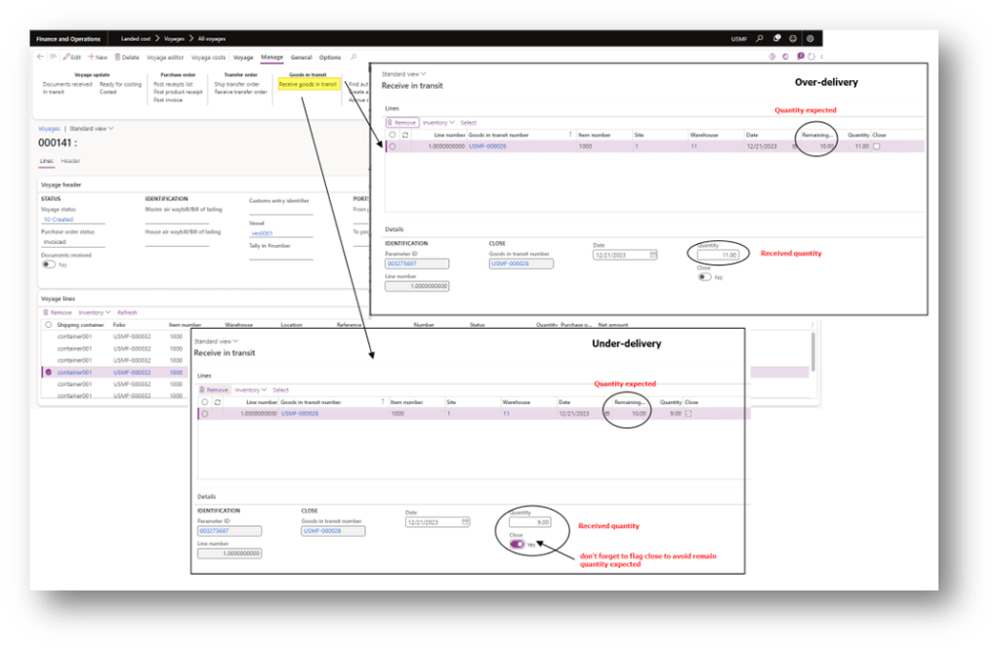This screenshot has height=651, width=999.
Task: Open the action bar search magnifier
Action: pos(354,58)
